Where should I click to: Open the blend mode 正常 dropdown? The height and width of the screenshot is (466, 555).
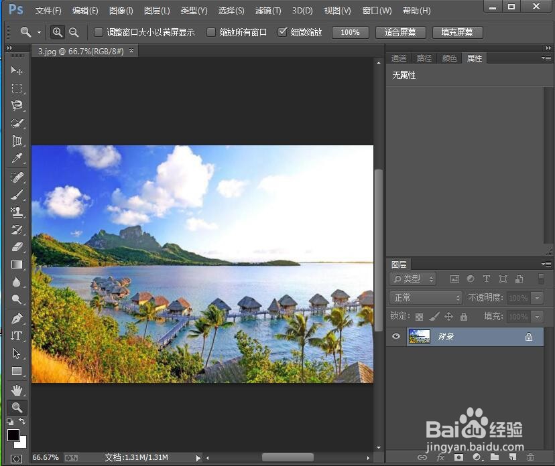(x=426, y=298)
